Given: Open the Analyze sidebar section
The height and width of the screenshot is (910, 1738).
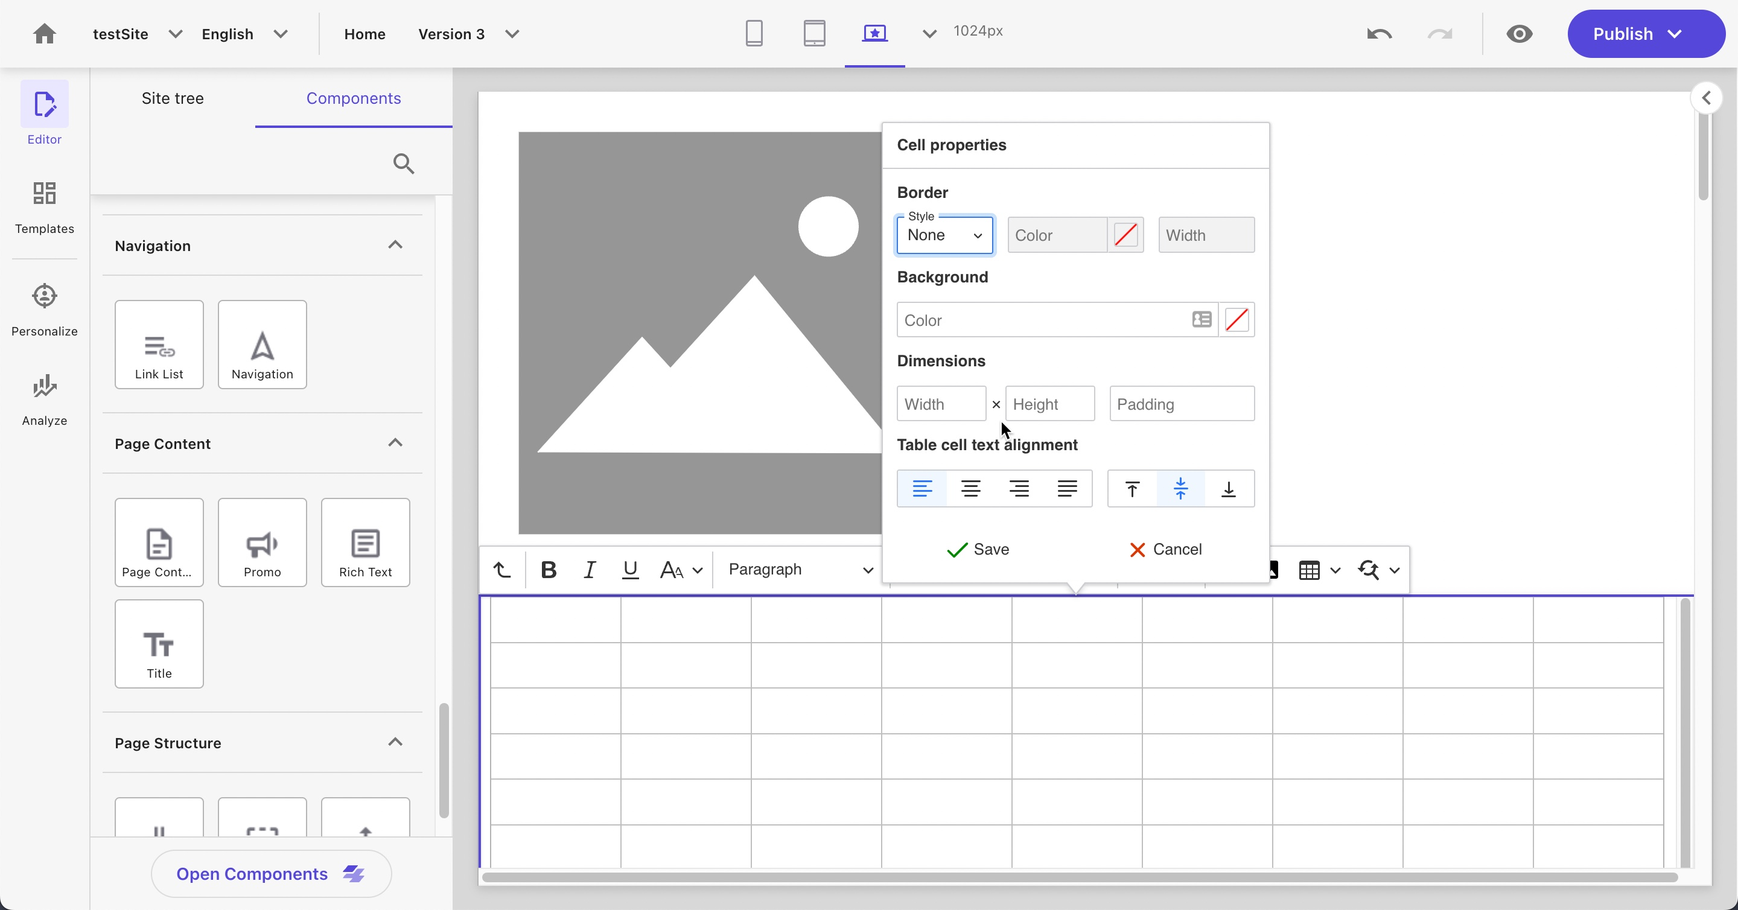Looking at the screenshot, I should pyautogui.click(x=45, y=399).
